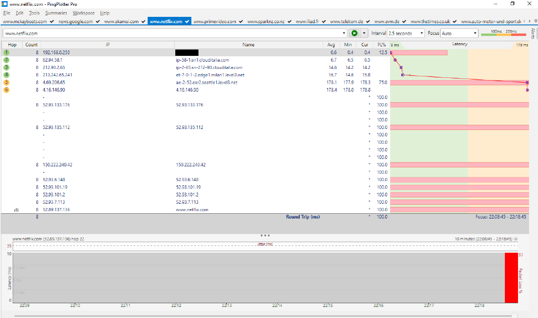Toggle the checkmark on the www.primevideo.com tab

[x=241, y=21]
